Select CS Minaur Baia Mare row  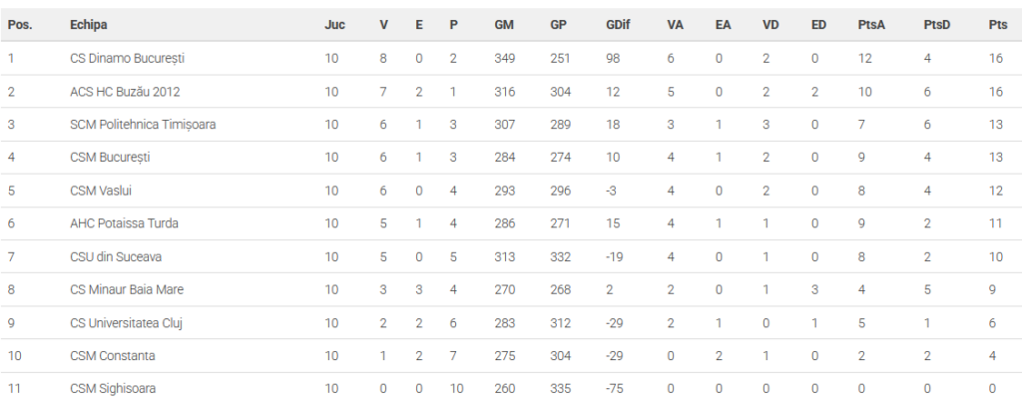point(127,289)
